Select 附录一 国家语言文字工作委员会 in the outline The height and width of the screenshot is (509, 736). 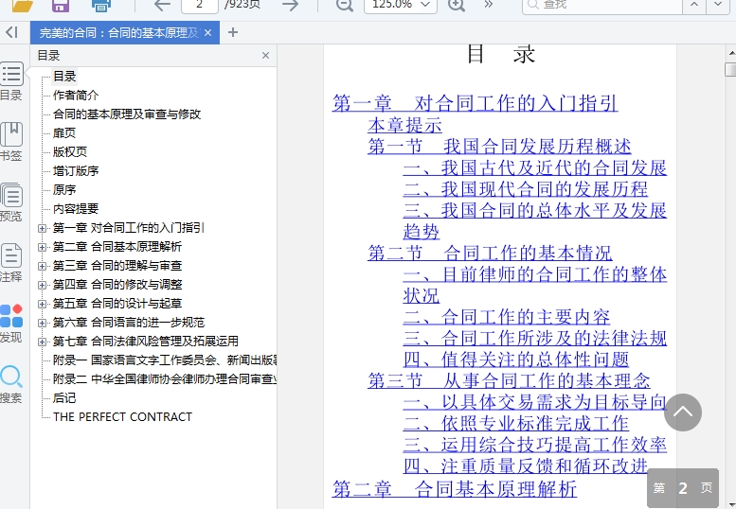[x=164, y=360]
